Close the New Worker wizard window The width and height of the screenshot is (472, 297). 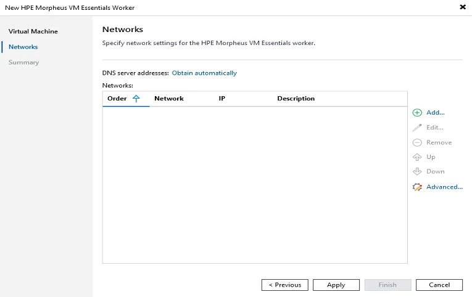point(463,7)
